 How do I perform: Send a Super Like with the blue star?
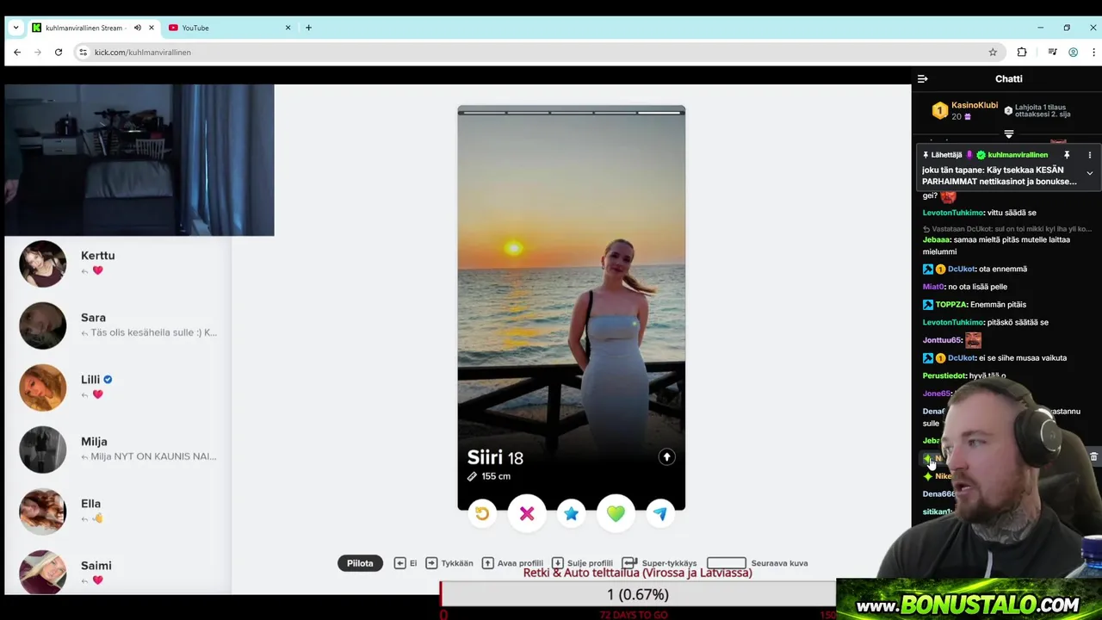coord(571,513)
